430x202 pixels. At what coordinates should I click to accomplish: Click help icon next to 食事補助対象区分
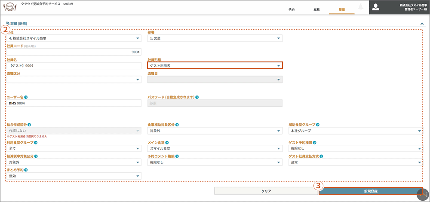point(177,125)
